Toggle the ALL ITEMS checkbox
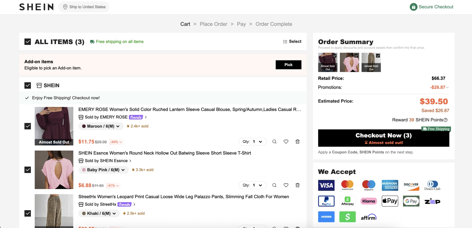472x228 pixels. tap(28, 42)
